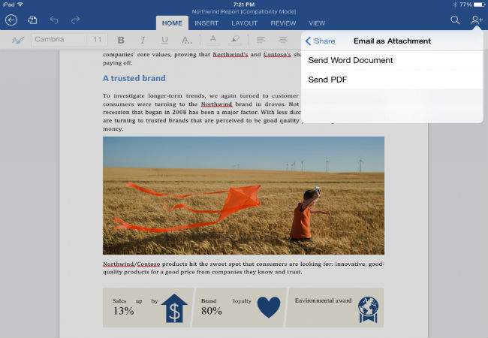Image resolution: width=488 pixels, height=338 pixels.
Task: Open the file options icon
Action: [32, 20]
